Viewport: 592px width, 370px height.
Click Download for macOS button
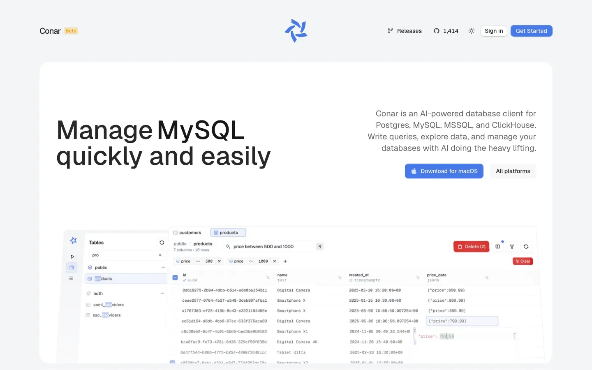444,171
